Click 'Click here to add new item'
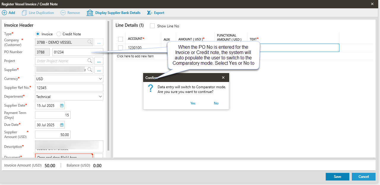The height and width of the screenshot is (185, 380). click(135, 56)
